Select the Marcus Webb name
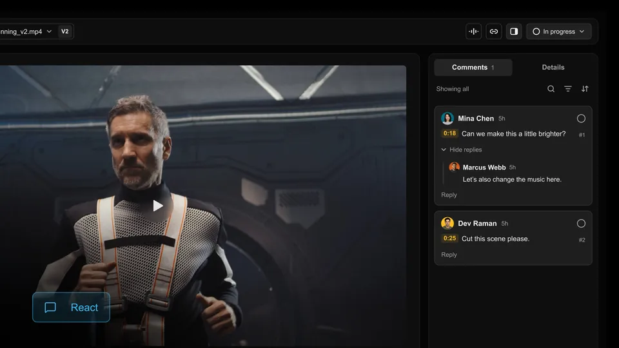619x348 pixels. 484,168
